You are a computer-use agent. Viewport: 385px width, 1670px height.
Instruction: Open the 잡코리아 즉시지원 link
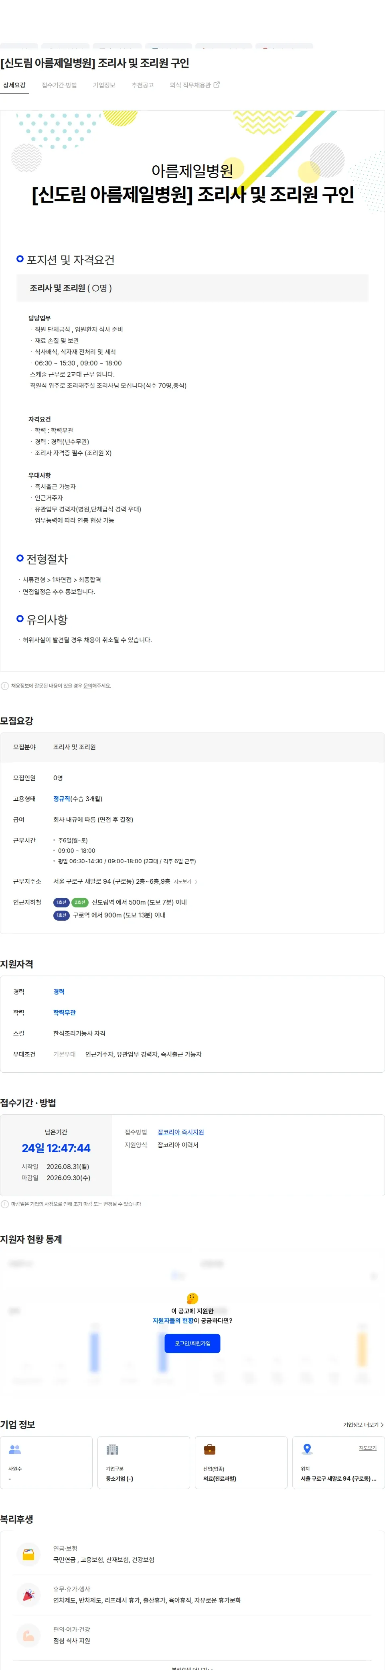point(181,1132)
